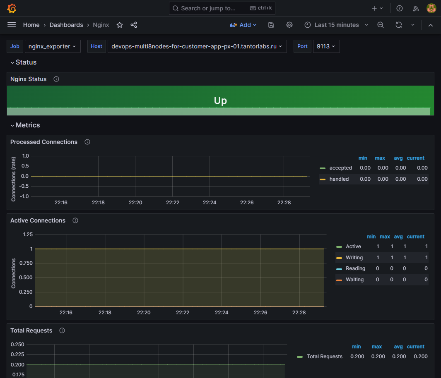Go to Dashboards in the breadcrumb
Image resolution: width=441 pixels, height=378 pixels.
tap(66, 25)
